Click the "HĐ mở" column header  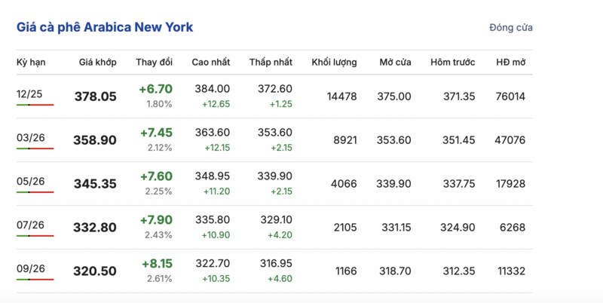point(510,62)
